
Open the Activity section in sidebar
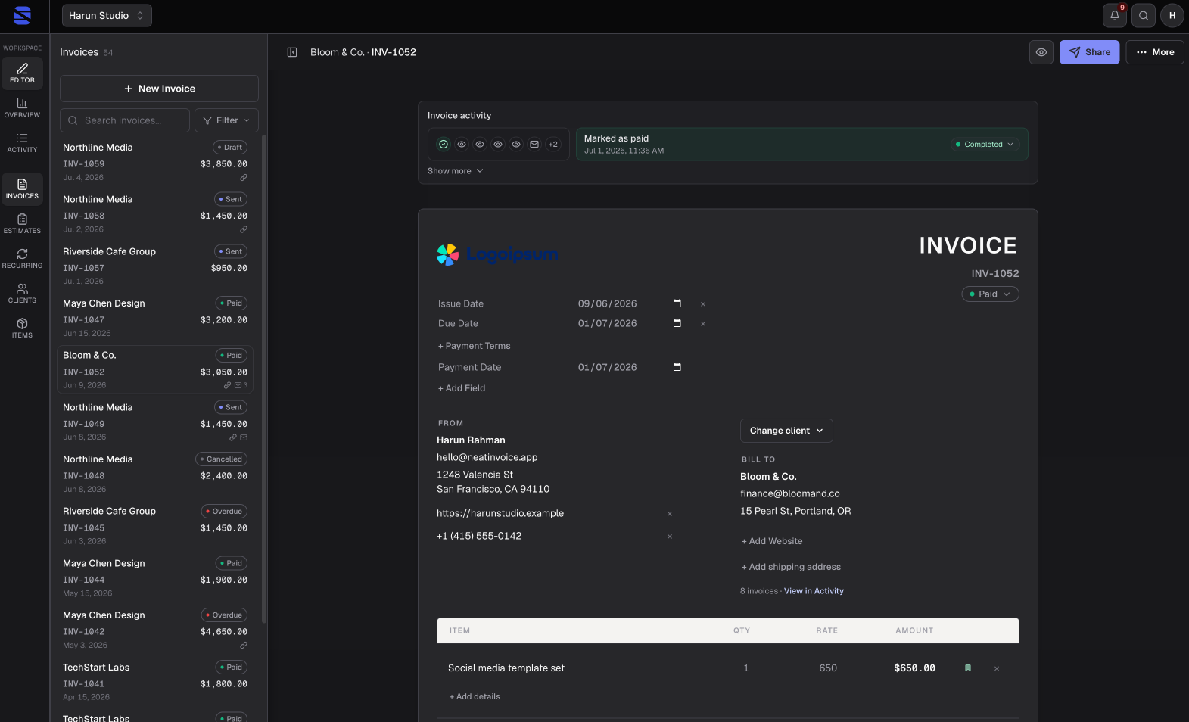[22, 142]
